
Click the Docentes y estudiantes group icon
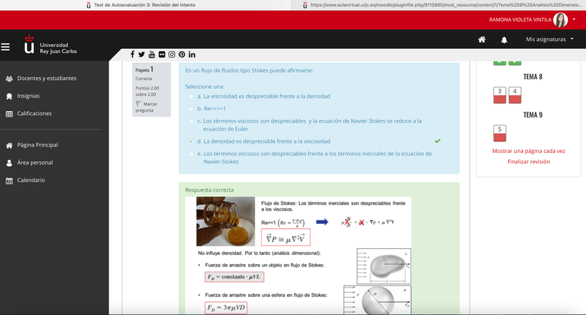point(10,79)
